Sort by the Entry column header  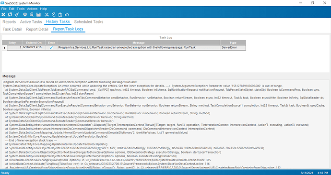click(12, 43)
